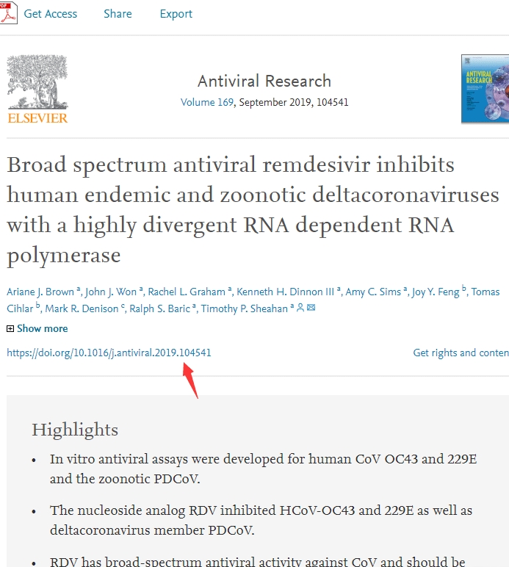Open the Export options menu
Viewport: 509px width, 567px height.
176,14
